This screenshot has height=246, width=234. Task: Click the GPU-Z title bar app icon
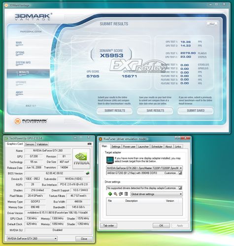(x=6, y=138)
